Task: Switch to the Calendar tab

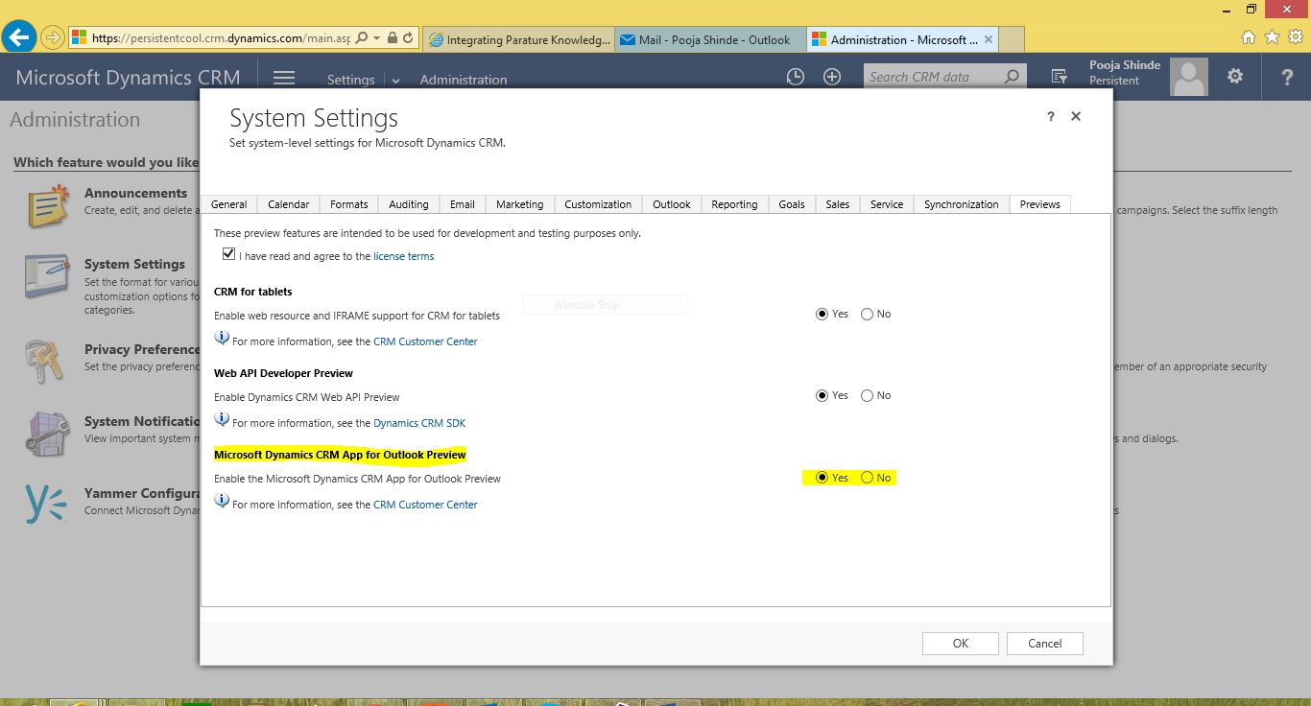Action: (288, 204)
